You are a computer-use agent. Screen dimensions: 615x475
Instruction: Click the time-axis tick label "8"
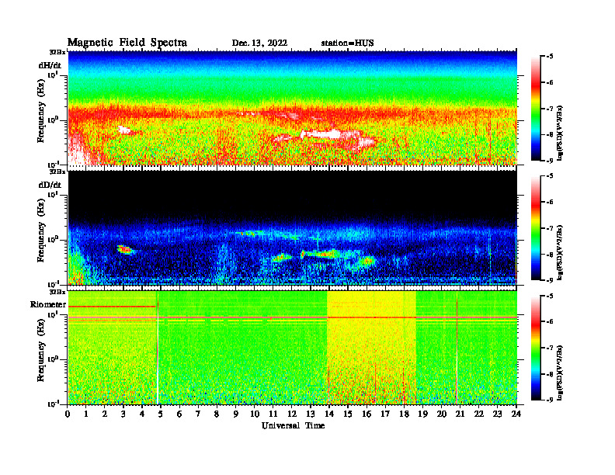[217, 414]
